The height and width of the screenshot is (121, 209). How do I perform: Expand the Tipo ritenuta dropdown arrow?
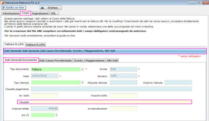click(x=83, y=82)
